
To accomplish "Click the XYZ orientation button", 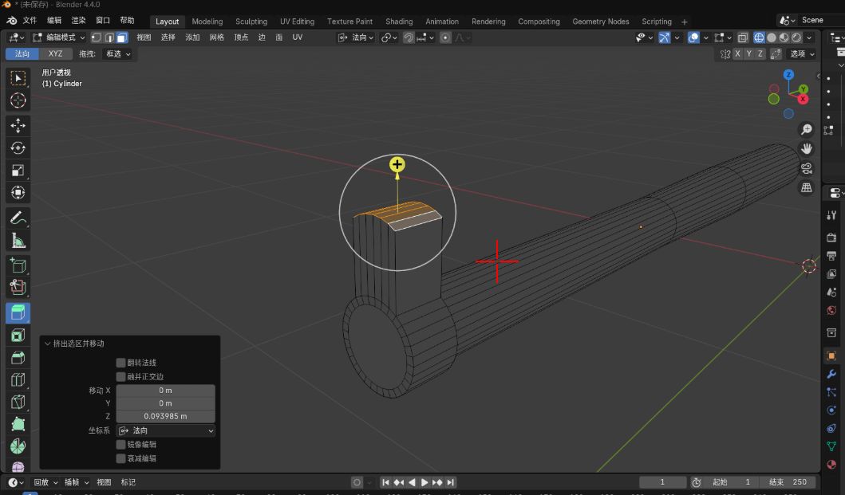I will pyautogui.click(x=55, y=53).
